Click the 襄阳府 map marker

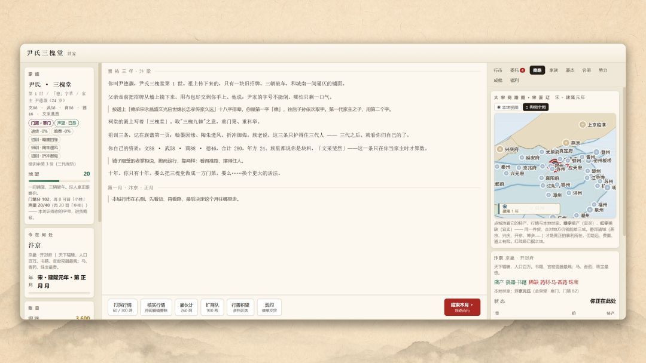coord(541,178)
